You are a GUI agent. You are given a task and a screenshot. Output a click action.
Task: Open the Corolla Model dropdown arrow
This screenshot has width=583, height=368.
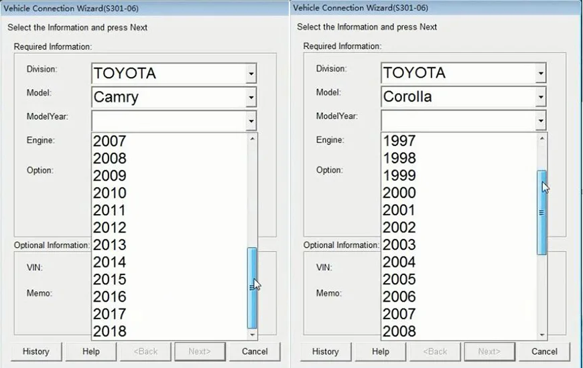541,97
